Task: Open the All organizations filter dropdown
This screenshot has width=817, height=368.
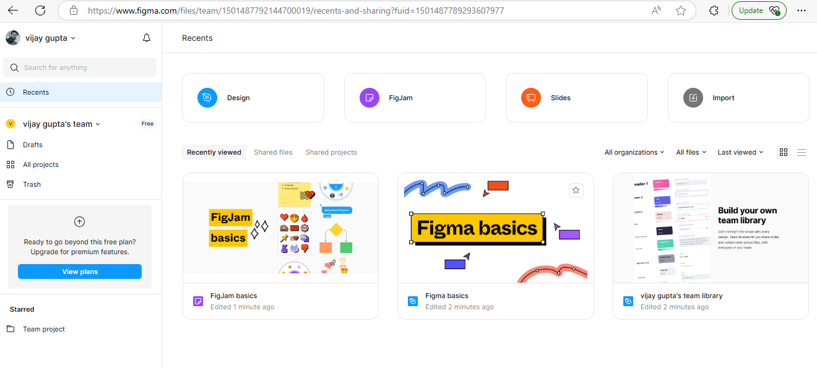Action: pyautogui.click(x=634, y=152)
